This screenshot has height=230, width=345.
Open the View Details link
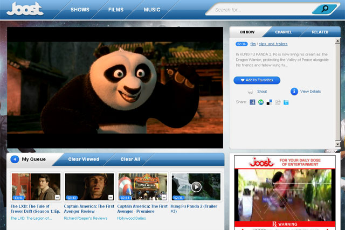(310, 92)
